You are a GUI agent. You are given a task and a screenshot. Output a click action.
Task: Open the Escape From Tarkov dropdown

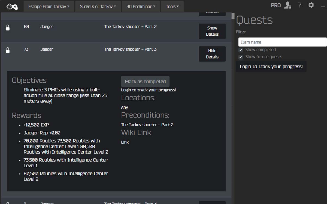(x=49, y=7)
